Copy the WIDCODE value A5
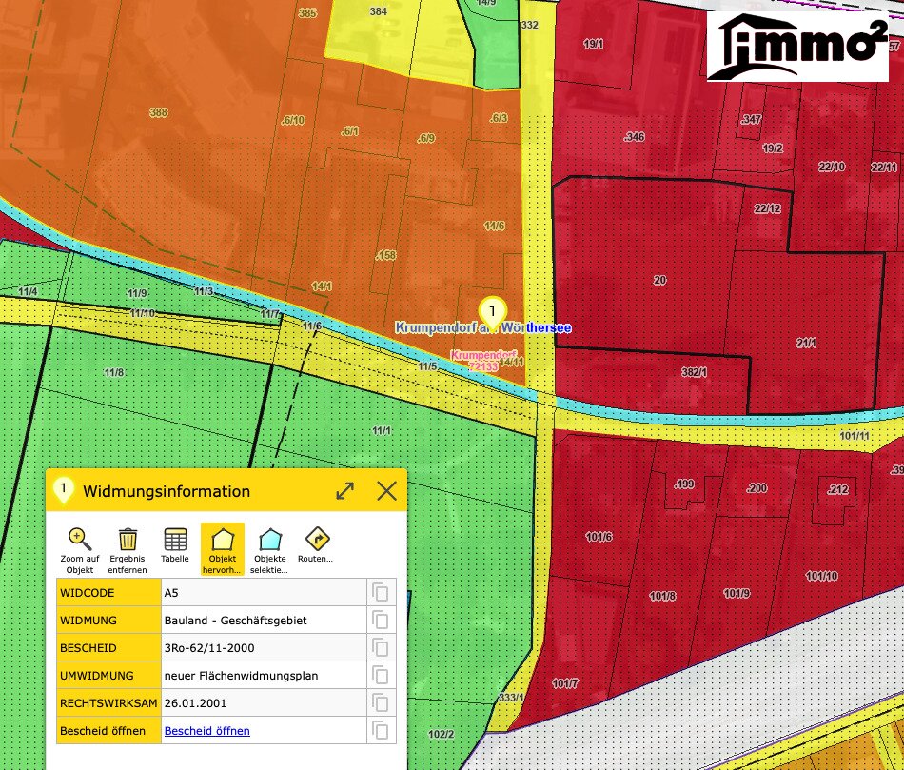904x770 pixels. click(x=381, y=592)
